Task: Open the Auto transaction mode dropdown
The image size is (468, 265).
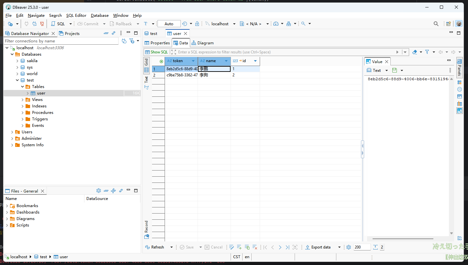Action: pyautogui.click(x=169, y=24)
